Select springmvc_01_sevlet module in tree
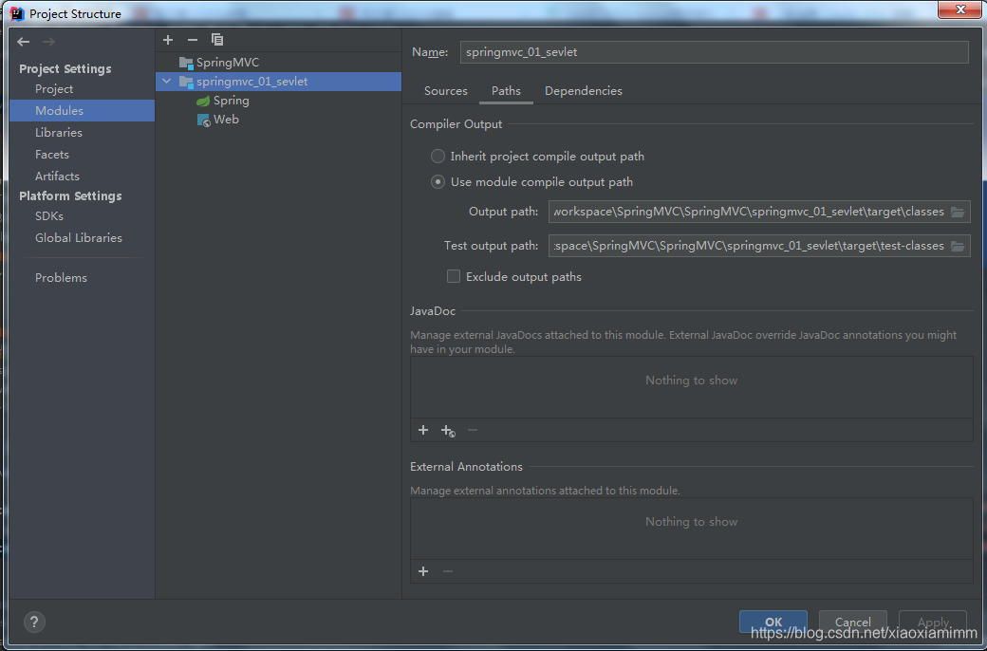This screenshot has width=987, height=651. pos(278,82)
